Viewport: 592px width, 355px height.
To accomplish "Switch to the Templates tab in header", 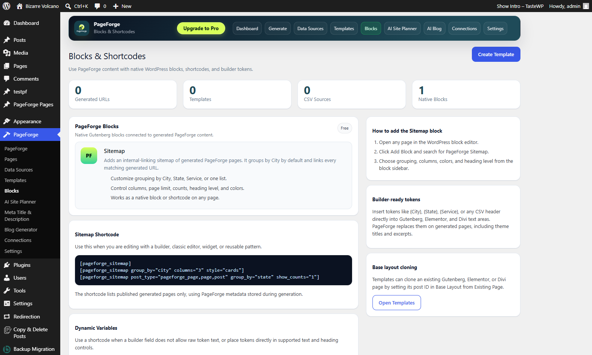I will click(344, 28).
